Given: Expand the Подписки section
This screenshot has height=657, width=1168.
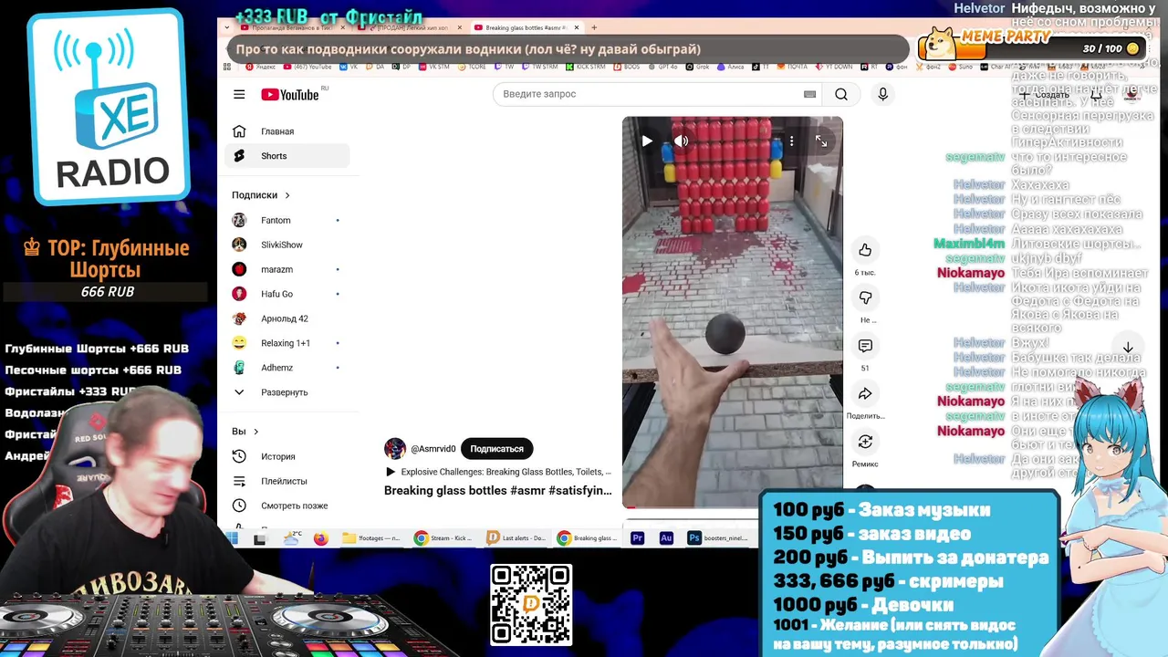Looking at the screenshot, I should click(x=261, y=195).
